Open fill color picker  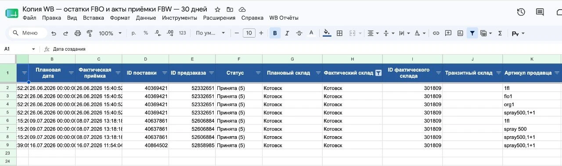pyautogui.click(x=327, y=33)
